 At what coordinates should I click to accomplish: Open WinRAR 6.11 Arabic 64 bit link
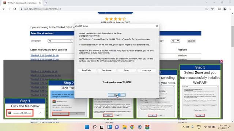pyautogui.click(x=44, y=72)
